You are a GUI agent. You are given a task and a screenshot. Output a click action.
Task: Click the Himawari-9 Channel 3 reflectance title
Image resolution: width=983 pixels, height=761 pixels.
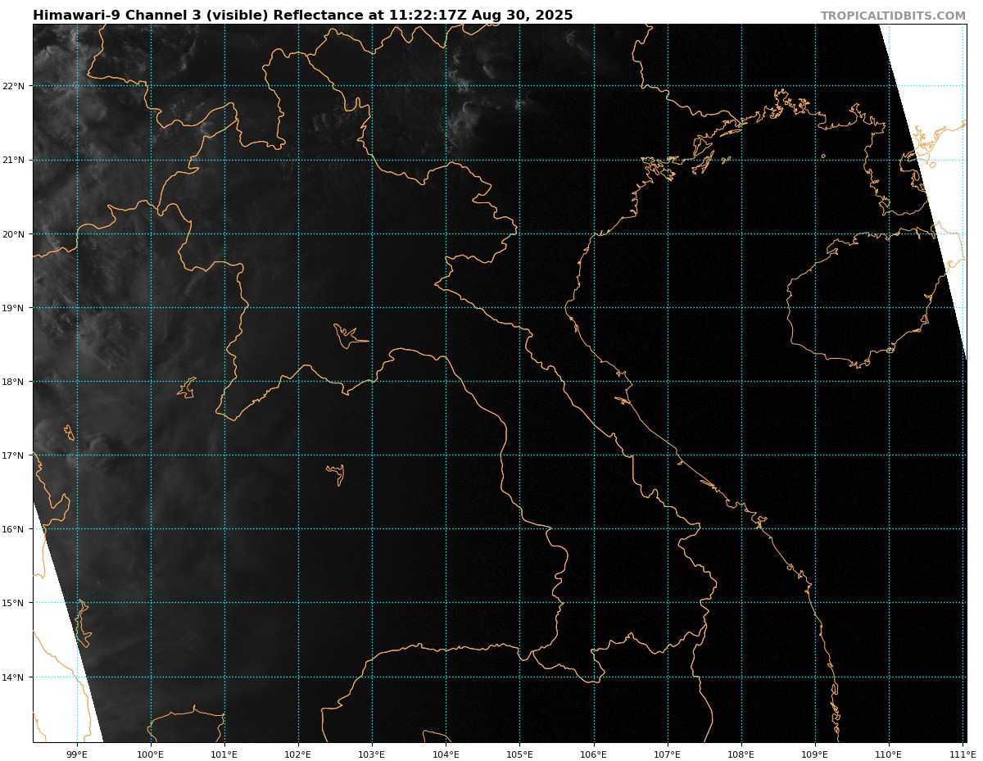tap(303, 16)
